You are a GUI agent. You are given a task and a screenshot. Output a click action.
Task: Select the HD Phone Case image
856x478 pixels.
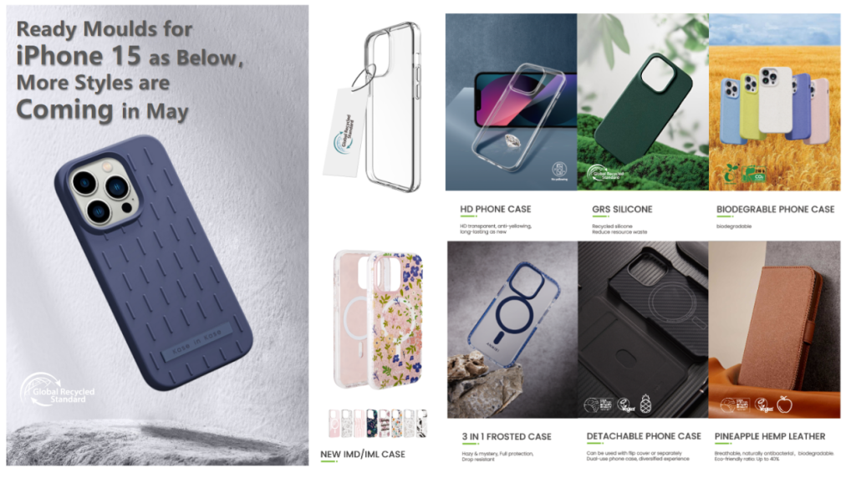click(511, 102)
